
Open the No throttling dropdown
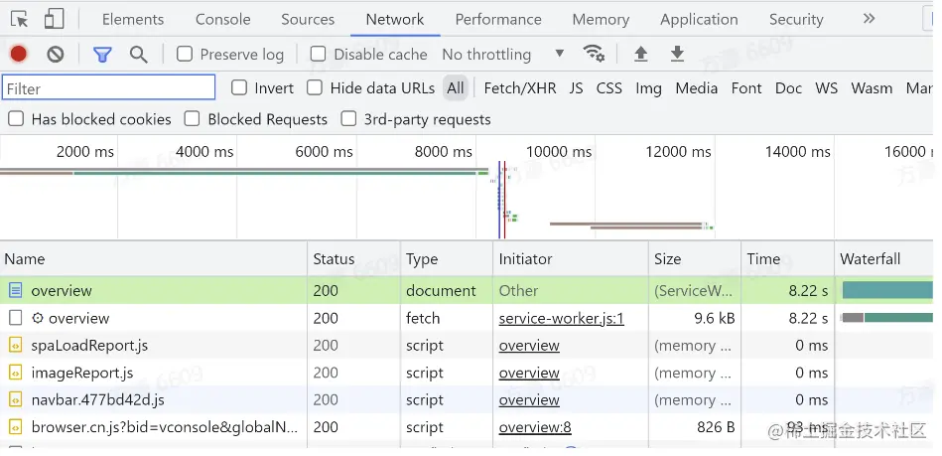[502, 55]
